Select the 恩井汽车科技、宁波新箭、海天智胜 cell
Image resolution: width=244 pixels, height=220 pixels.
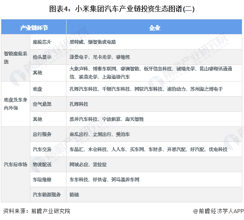click(154, 119)
